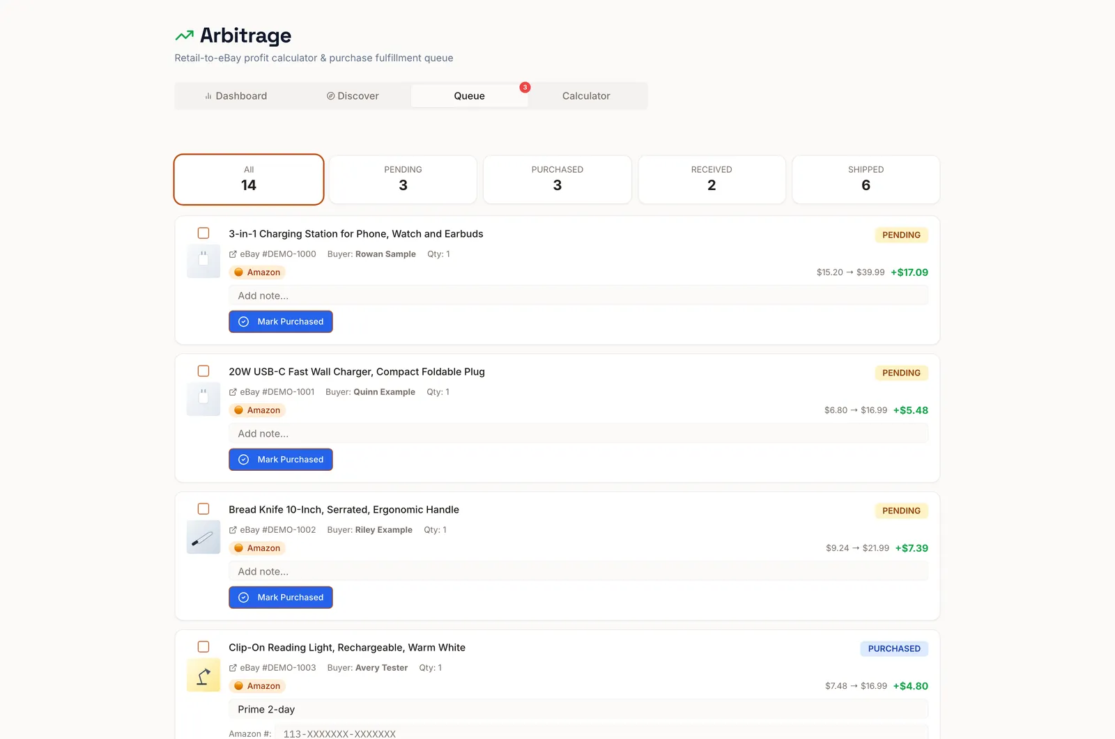Filter queue by All status card
Screen dimensions: 1115x739
coord(249,180)
